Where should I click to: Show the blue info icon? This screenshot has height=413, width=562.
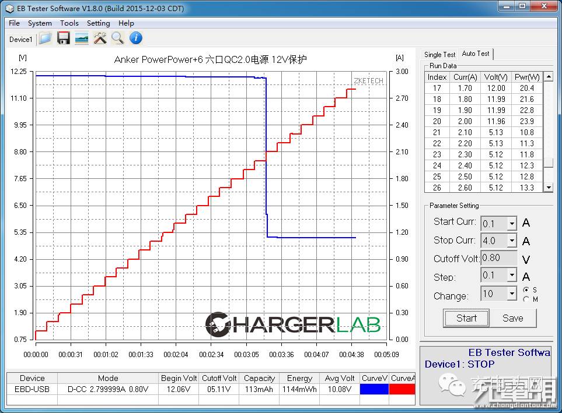(136, 38)
